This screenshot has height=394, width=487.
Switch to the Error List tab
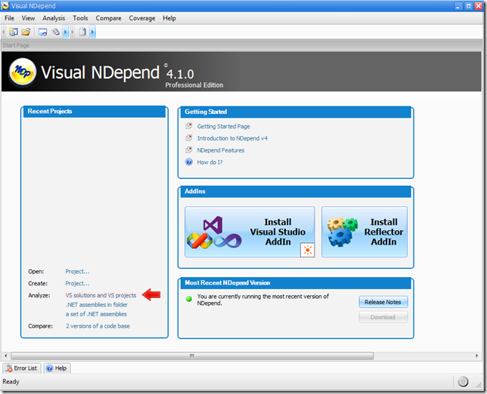(x=22, y=368)
